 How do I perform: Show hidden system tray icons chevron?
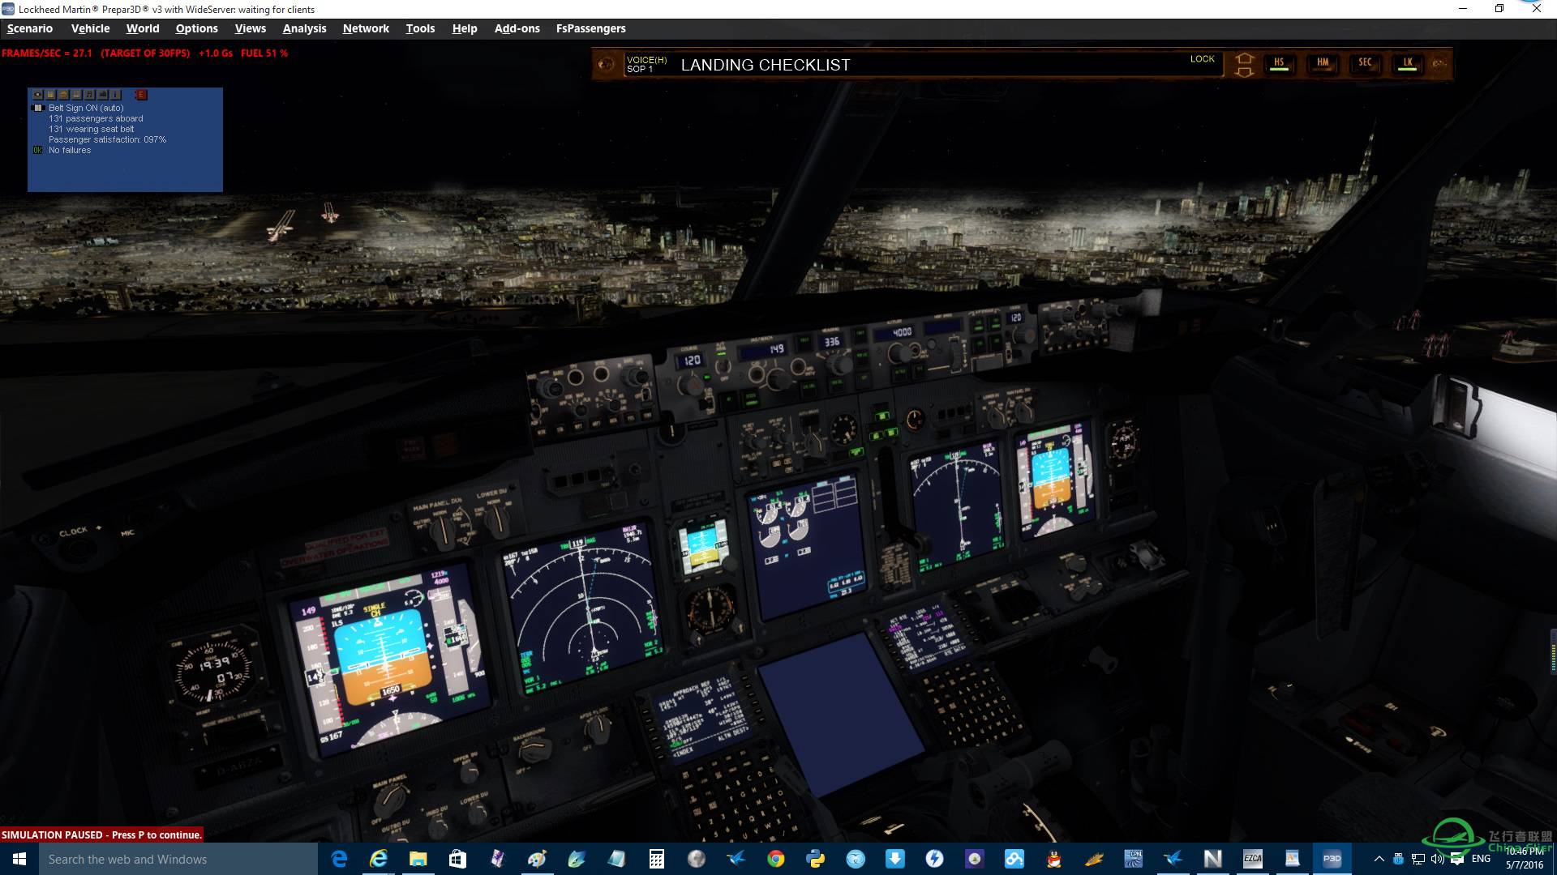1379,859
